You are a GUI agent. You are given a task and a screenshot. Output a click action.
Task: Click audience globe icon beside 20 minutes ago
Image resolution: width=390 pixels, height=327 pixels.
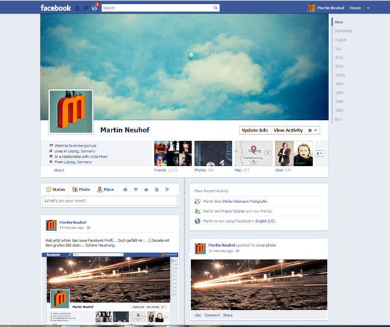(x=237, y=251)
